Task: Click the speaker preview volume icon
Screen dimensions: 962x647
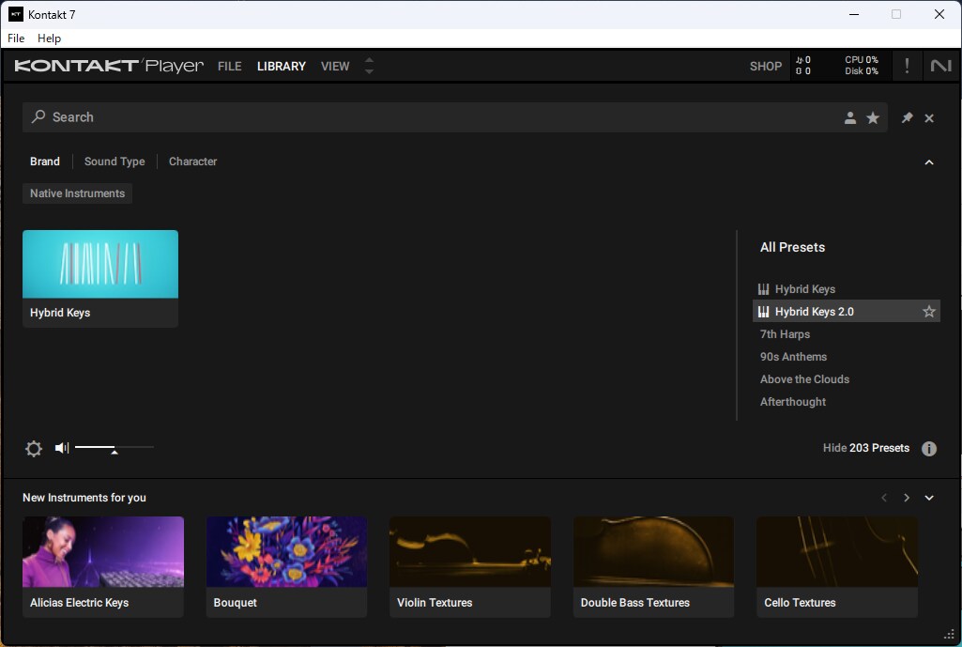Action: point(62,448)
